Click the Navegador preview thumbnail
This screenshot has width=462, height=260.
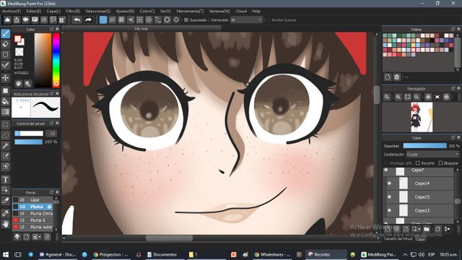point(422,117)
